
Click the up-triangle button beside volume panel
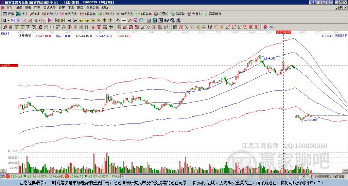(x=3, y=170)
